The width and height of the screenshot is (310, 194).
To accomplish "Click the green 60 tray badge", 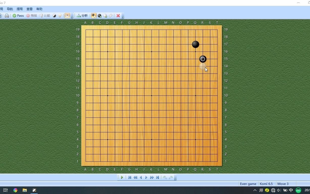I will click(298, 190).
